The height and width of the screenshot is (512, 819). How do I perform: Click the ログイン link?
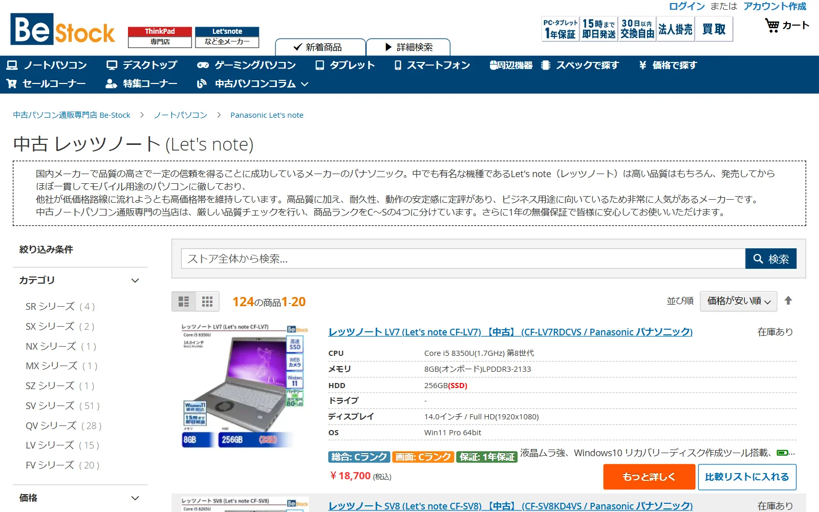687,6
